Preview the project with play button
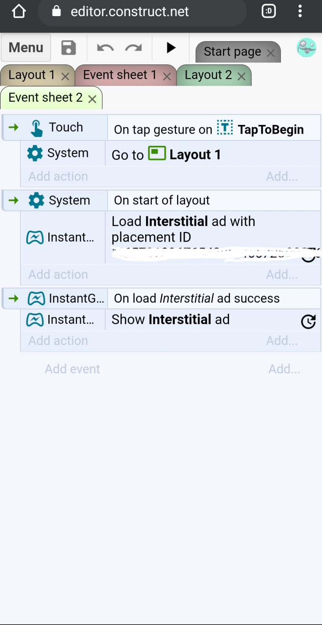Image resolution: width=322 pixels, height=625 pixels. tap(171, 48)
